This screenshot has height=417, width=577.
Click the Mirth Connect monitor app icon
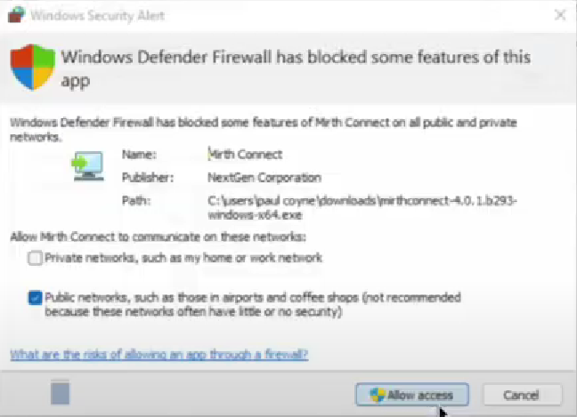(x=88, y=165)
